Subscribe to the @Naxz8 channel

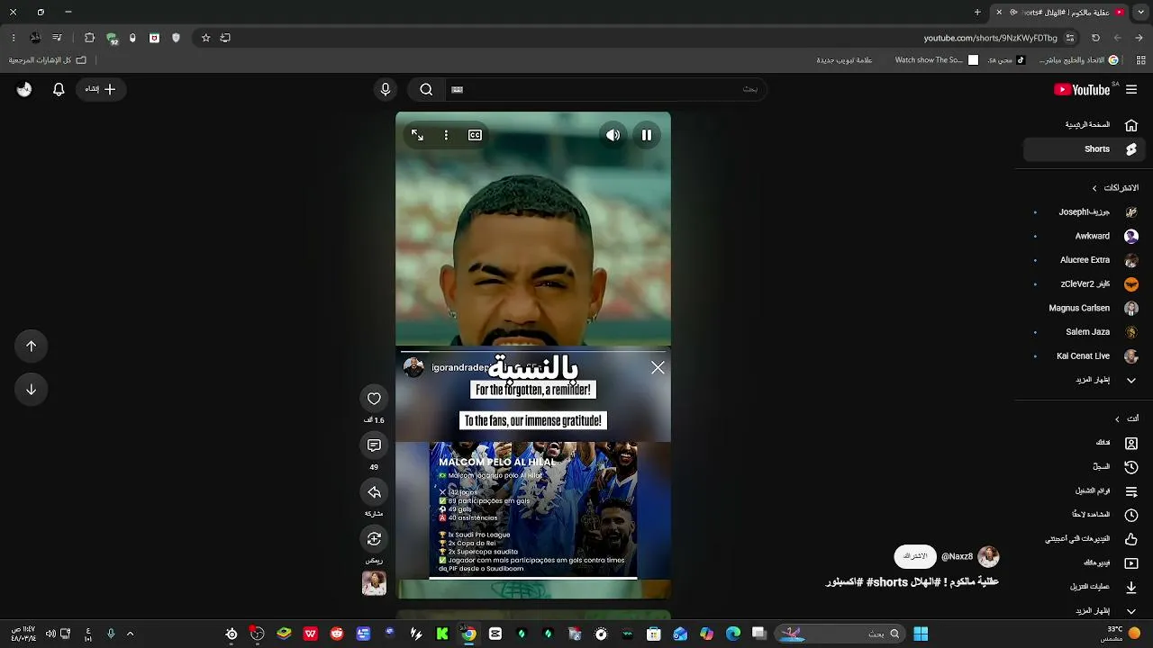click(x=915, y=557)
